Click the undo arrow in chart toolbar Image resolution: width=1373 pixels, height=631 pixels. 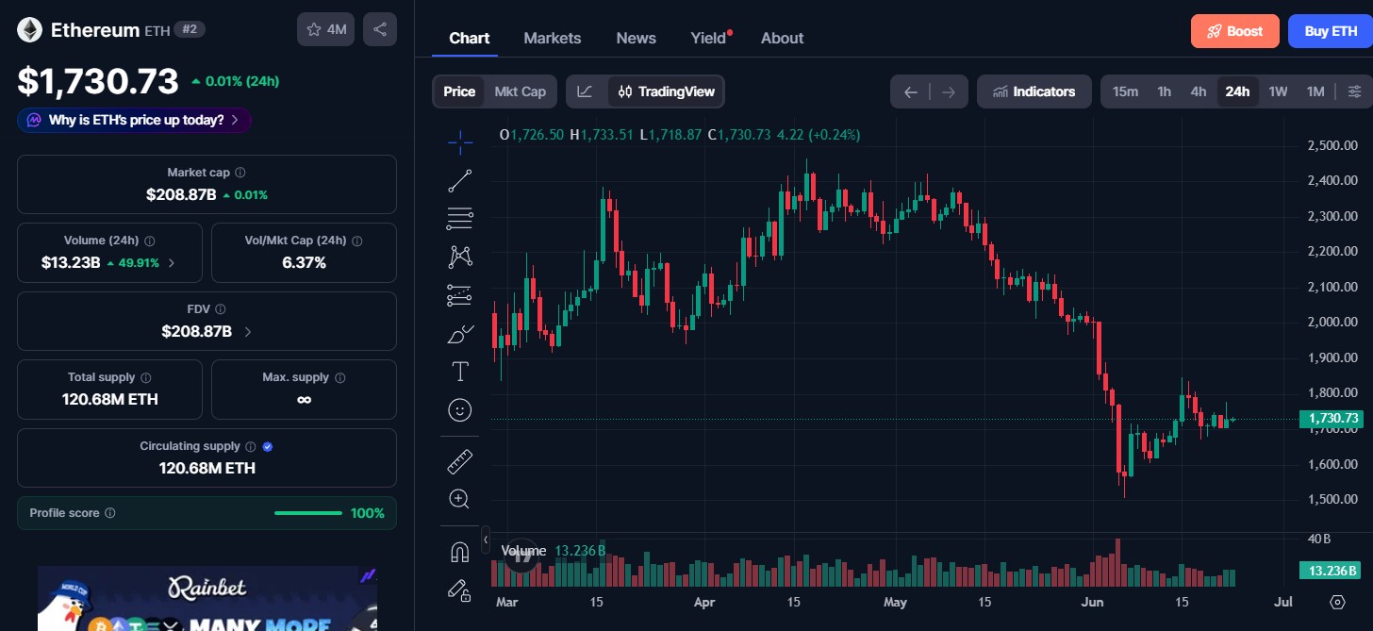coord(910,91)
